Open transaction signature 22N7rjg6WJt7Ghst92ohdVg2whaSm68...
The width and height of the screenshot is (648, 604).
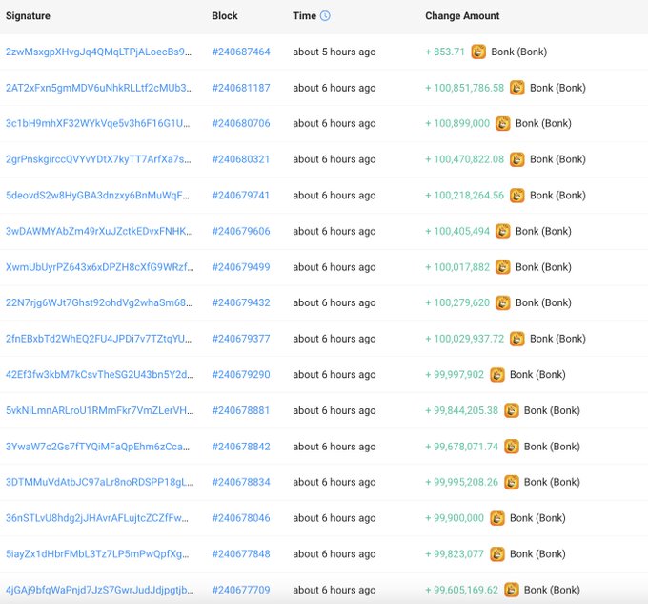[x=99, y=303]
